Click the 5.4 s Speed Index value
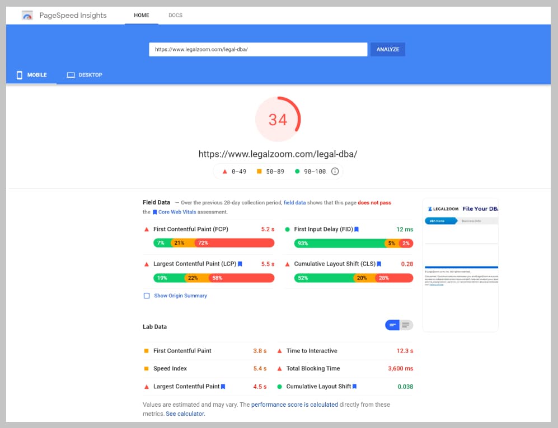 (x=260, y=369)
